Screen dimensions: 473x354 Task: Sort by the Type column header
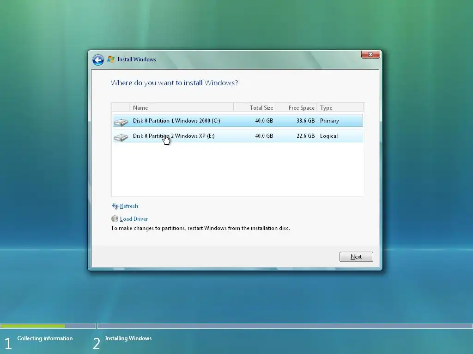(340, 107)
